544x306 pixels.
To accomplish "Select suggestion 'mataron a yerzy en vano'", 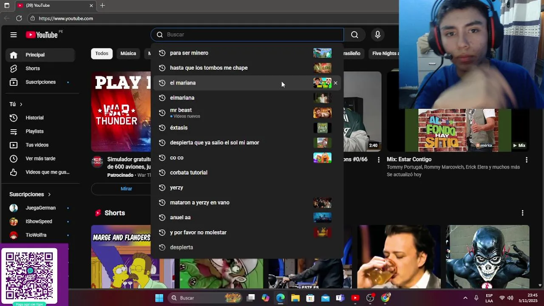I will pyautogui.click(x=247, y=203).
